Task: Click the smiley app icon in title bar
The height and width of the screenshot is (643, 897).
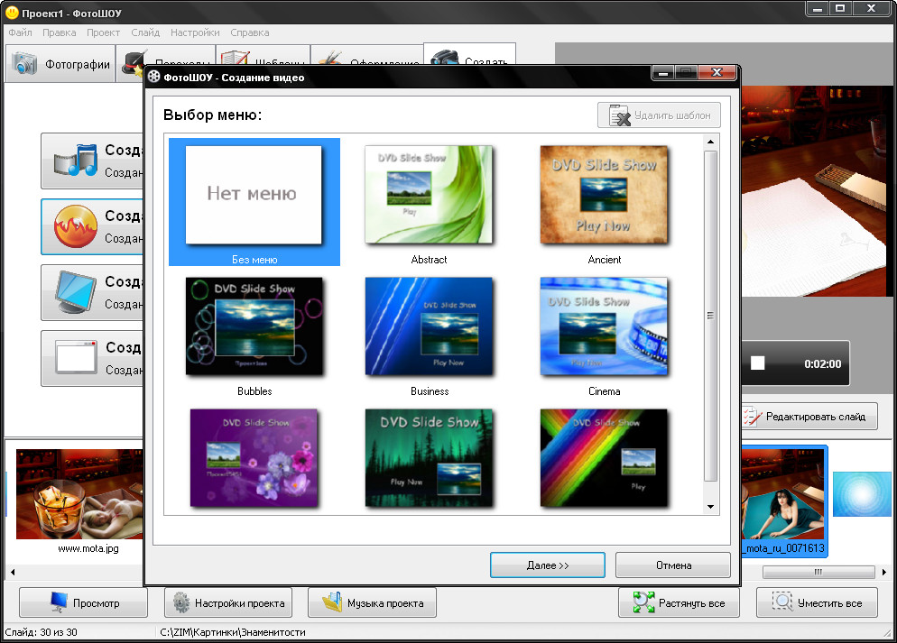Action: [12, 12]
